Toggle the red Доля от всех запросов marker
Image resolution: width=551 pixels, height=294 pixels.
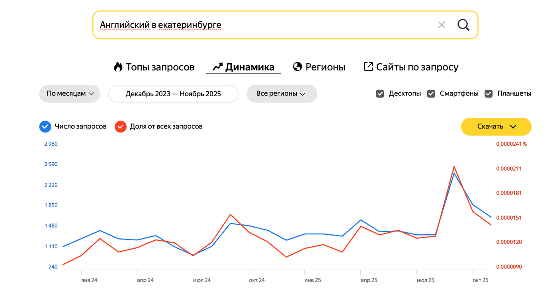click(x=121, y=127)
